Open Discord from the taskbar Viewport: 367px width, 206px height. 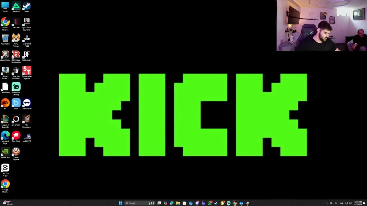click(197, 203)
